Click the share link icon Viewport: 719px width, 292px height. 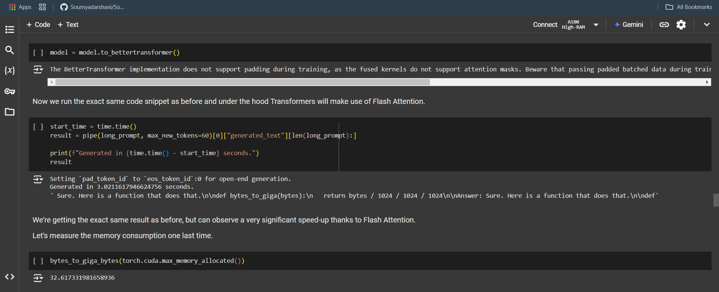pyautogui.click(x=664, y=25)
